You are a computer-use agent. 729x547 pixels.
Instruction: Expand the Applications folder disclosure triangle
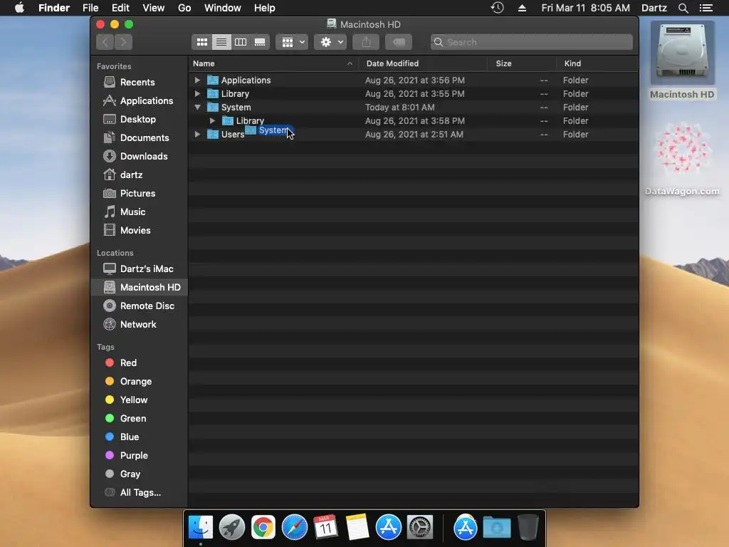click(x=197, y=80)
